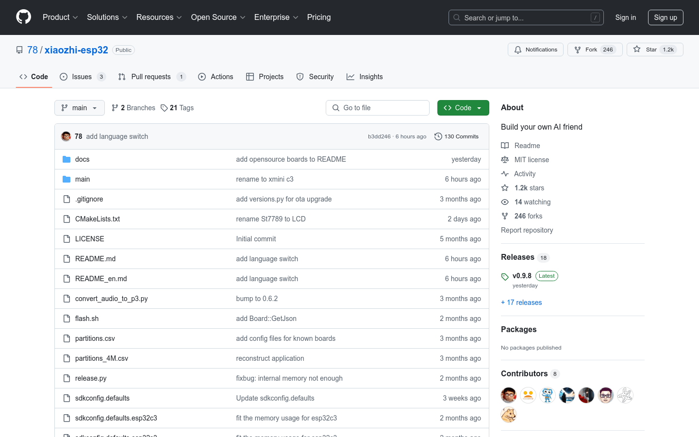The height and width of the screenshot is (437, 699).
Task: Expand the Product menu
Action: pyautogui.click(x=60, y=17)
